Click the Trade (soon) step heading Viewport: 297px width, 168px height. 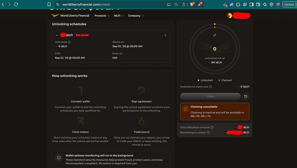(x=141, y=132)
